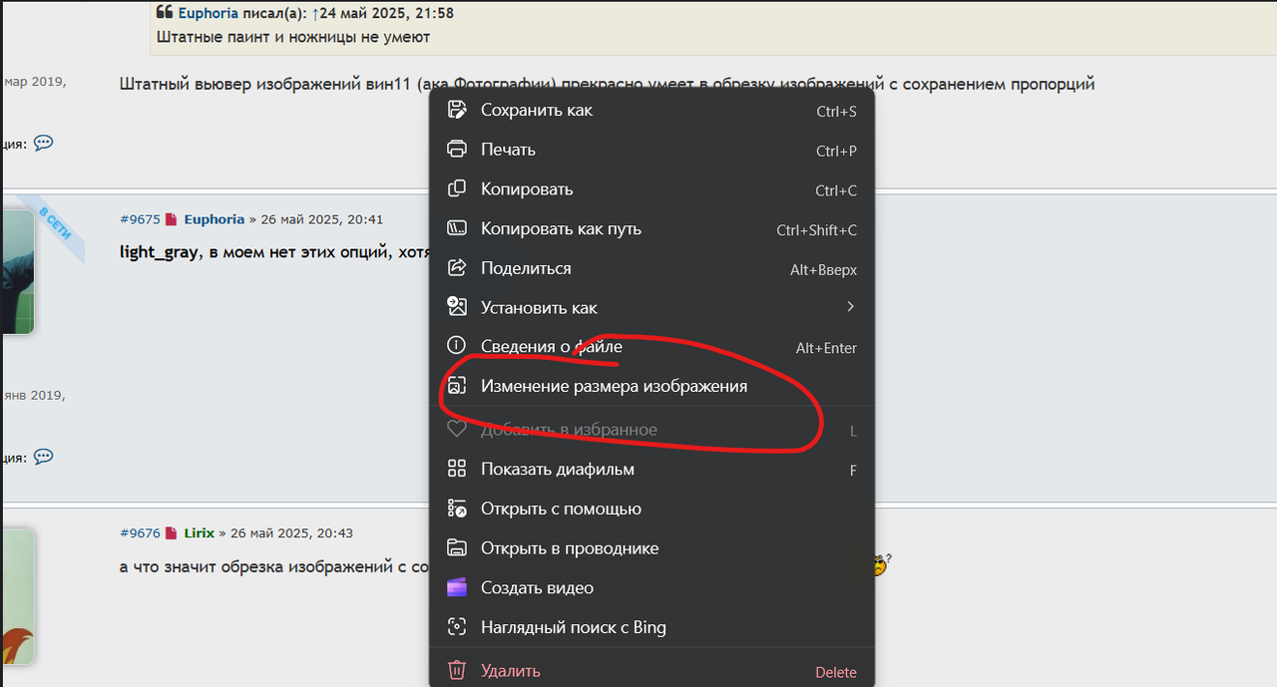The image size is (1277, 687).
Task: Click the purple Создать видео icon
Action: point(457,587)
